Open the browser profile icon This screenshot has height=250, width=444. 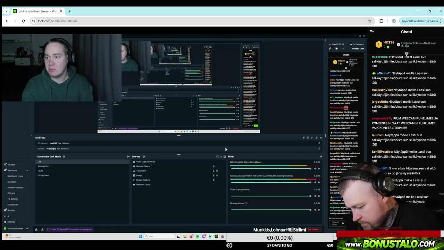tap(394, 21)
